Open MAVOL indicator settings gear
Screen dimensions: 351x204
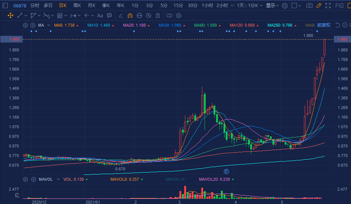pyautogui.click(x=25, y=180)
